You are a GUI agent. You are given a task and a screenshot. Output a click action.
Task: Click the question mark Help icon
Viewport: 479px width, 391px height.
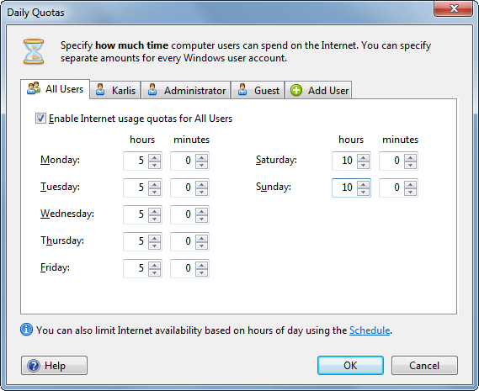[x=34, y=366]
